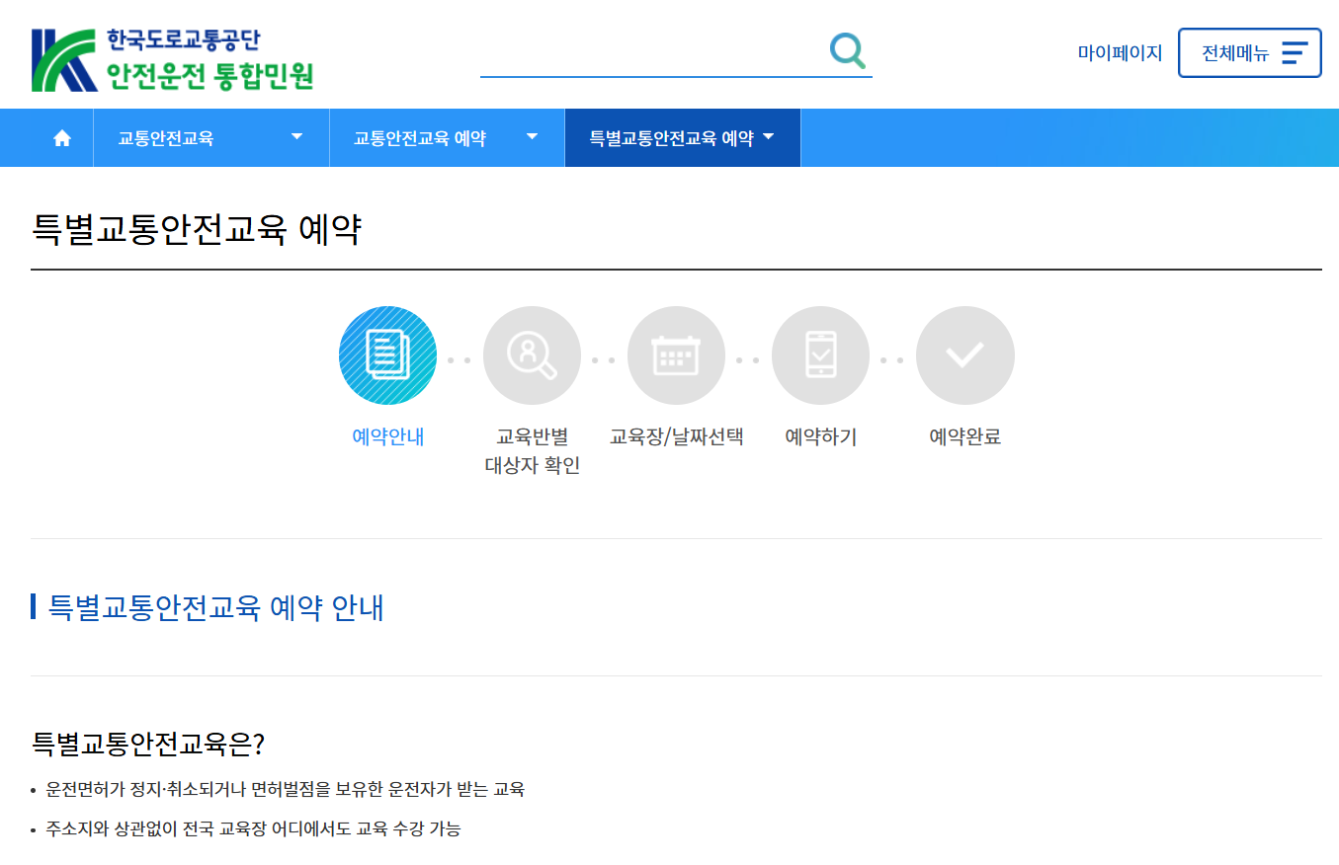Click the 예약하기 step label
The image size is (1339, 865).
[x=820, y=436]
